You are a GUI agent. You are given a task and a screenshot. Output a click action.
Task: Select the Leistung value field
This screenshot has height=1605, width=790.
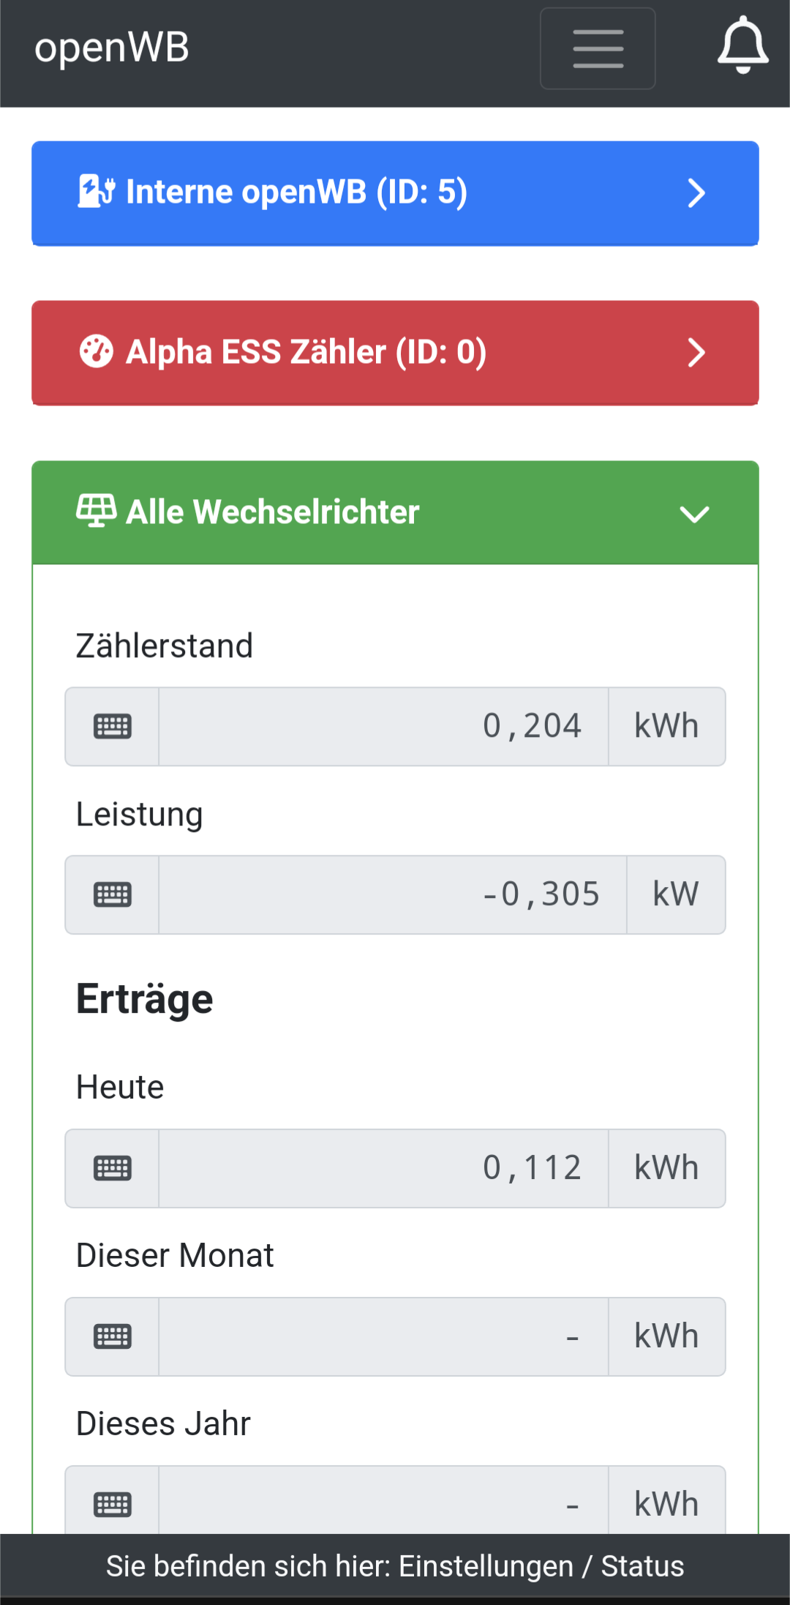pos(392,895)
